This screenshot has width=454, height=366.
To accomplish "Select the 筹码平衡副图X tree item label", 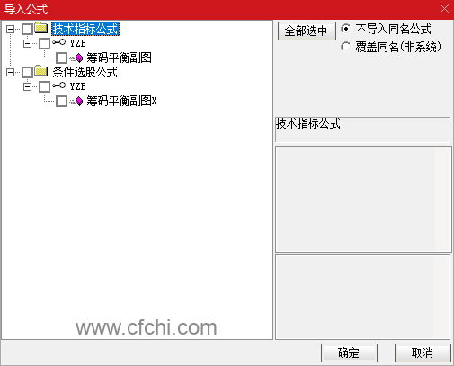I will point(121,101).
